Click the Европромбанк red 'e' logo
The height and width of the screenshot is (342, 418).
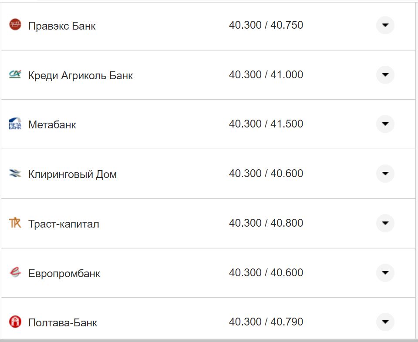click(x=16, y=273)
